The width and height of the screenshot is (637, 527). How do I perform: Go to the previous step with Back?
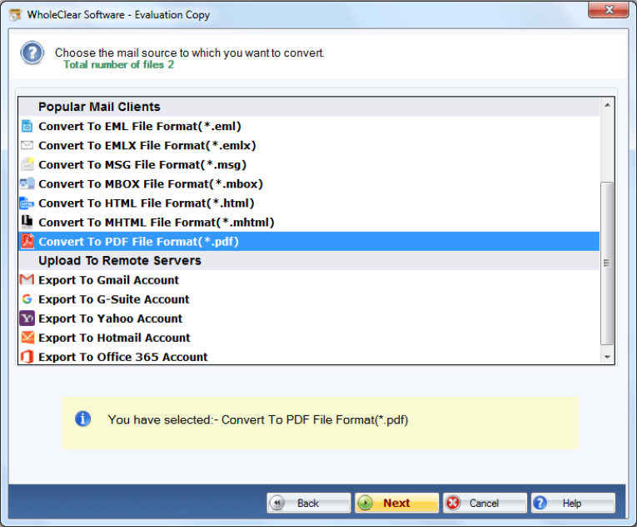[309, 503]
